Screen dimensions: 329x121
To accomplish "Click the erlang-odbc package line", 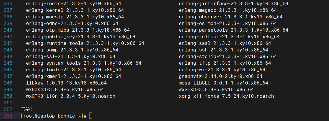I will (x=72, y=23).
